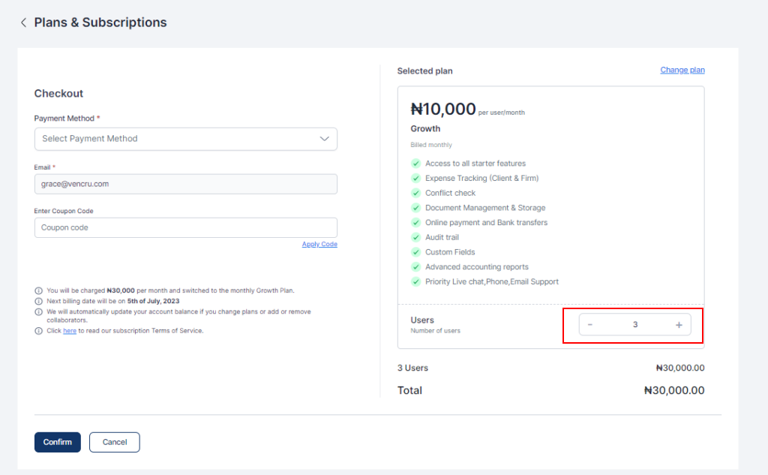
Task: Click the checkmark beside Priority Live chat support
Action: 415,281
